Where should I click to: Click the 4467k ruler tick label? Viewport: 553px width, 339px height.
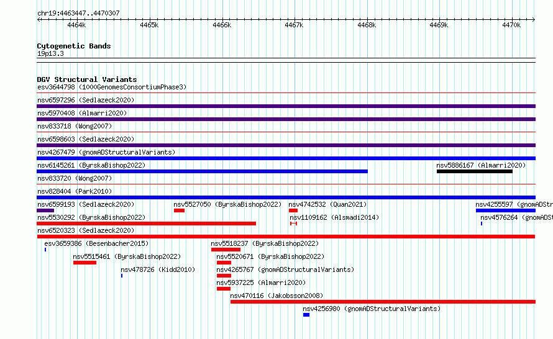294,25
